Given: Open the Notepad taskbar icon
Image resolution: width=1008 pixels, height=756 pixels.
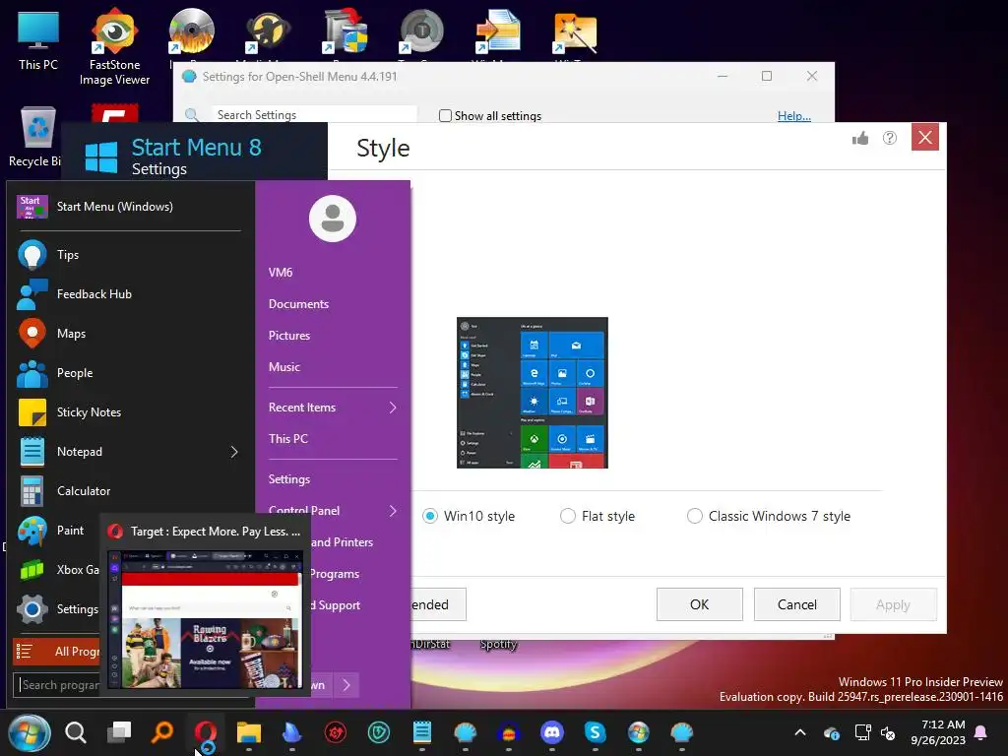Looking at the screenshot, I should pos(422,732).
